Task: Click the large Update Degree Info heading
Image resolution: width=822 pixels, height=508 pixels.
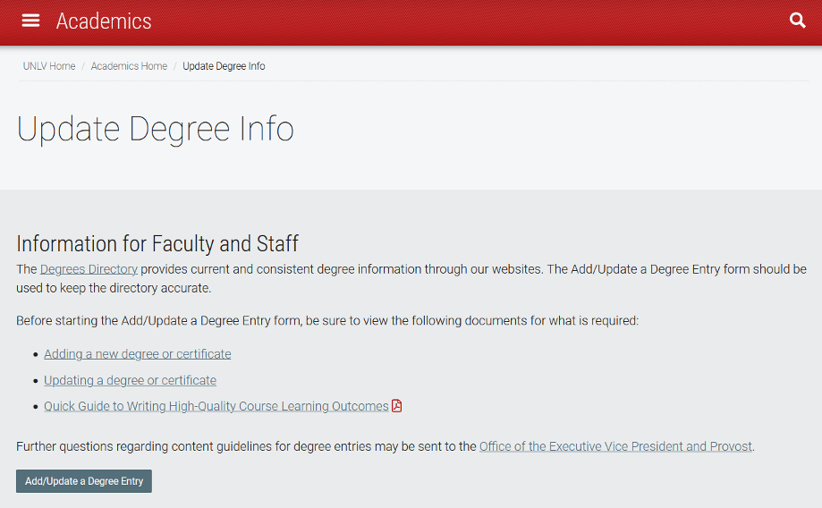Action: (x=156, y=129)
